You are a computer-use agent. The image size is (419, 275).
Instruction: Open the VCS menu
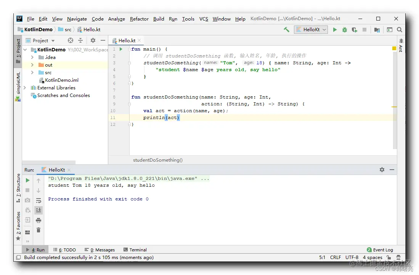(x=204, y=19)
